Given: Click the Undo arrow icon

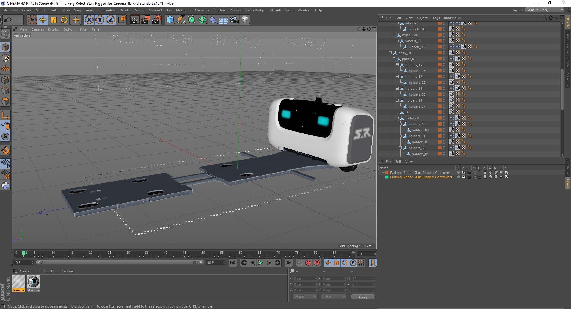Looking at the screenshot, I should [8, 20].
